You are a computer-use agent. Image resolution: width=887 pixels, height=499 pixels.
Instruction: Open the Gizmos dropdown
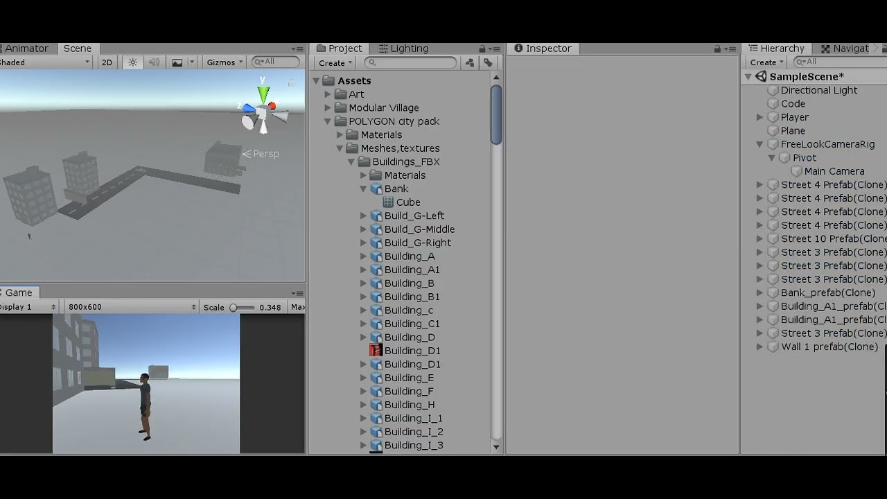(x=225, y=62)
